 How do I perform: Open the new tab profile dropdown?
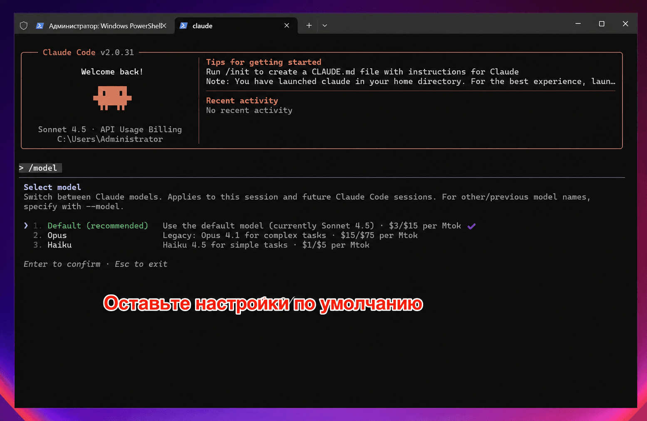pos(325,26)
